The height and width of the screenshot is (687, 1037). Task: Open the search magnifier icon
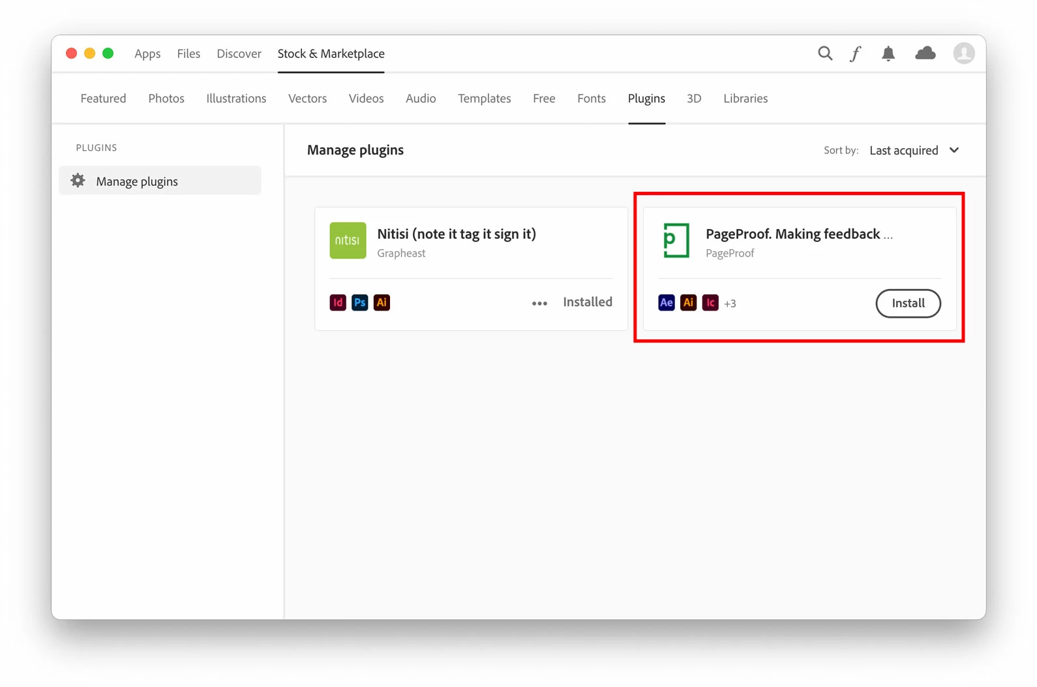point(825,53)
